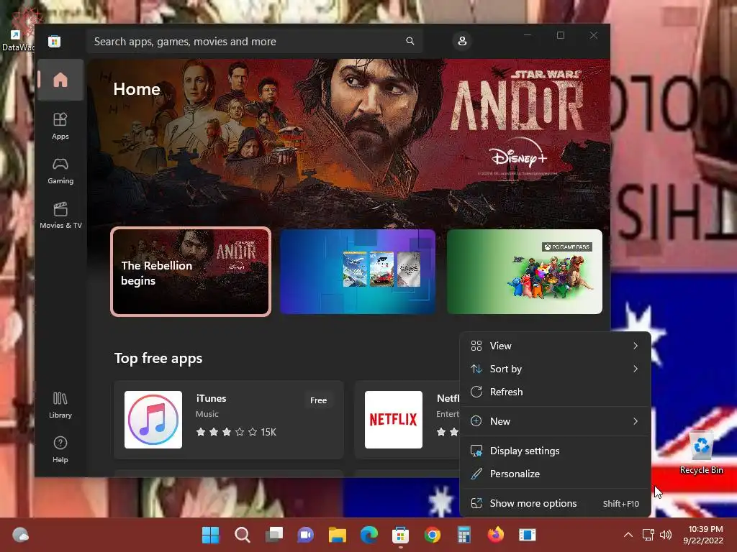Show hidden tray icons chevron

coord(628,535)
